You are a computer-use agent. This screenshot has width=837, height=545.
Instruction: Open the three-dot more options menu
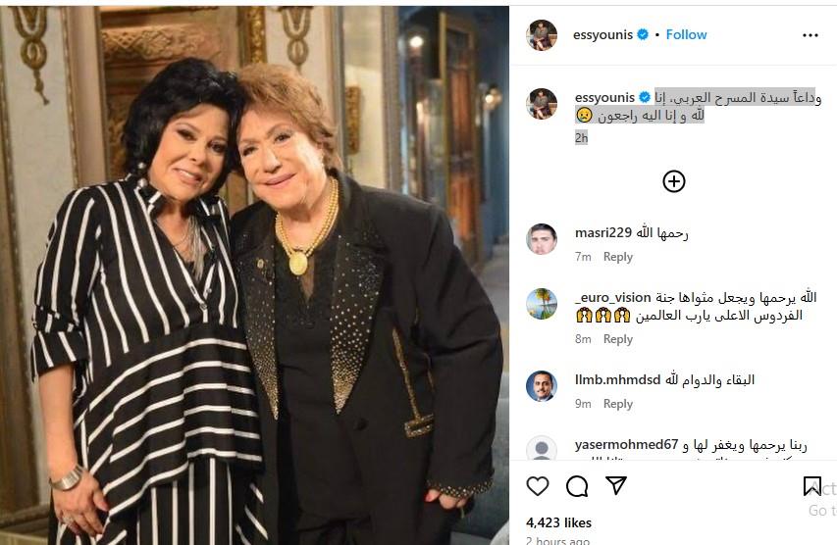click(810, 34)
